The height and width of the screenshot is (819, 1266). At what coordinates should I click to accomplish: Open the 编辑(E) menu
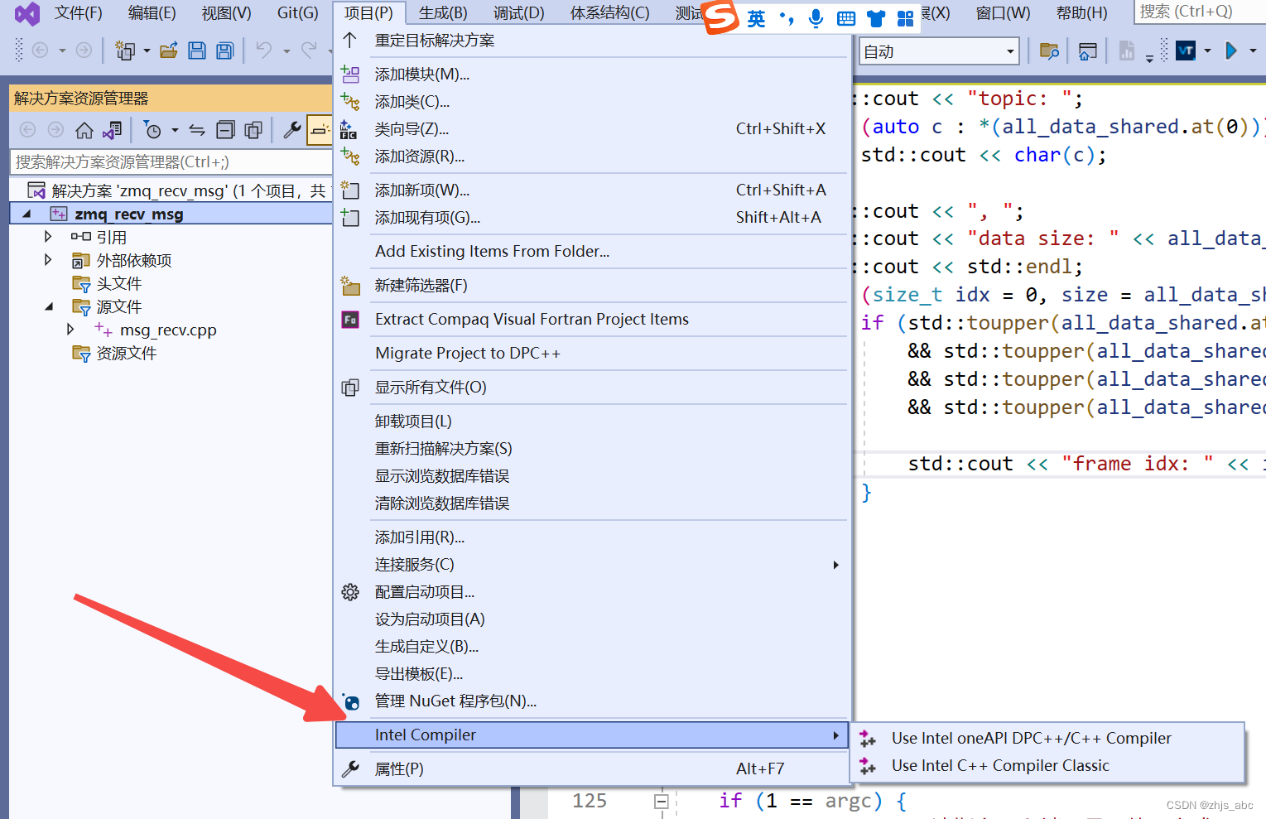click(152, 13)
